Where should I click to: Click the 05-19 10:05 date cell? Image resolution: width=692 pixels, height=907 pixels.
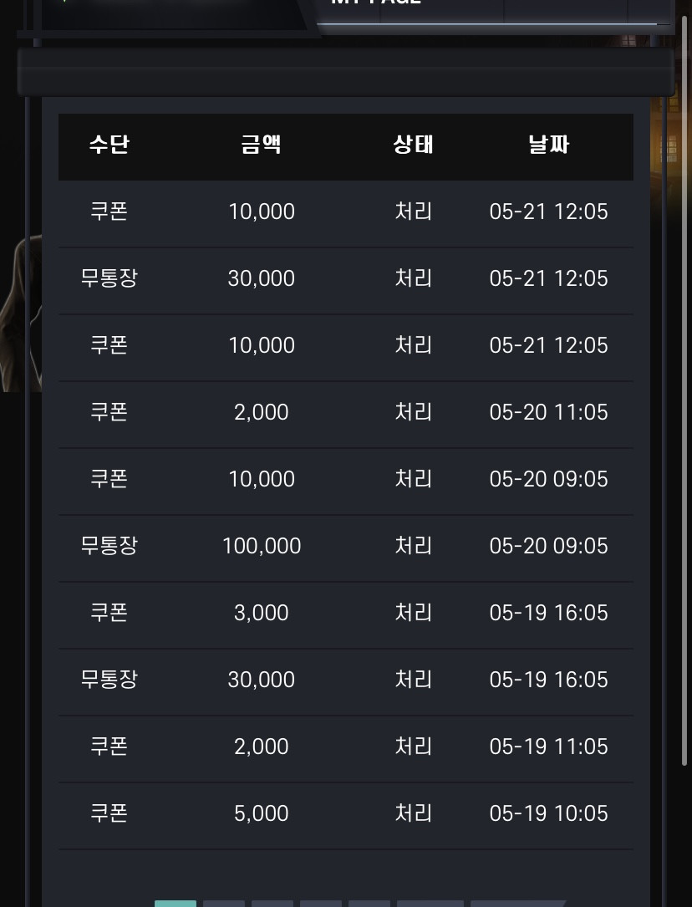[x=548, y=813]
